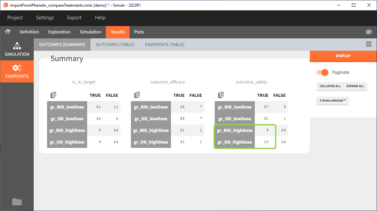Viewport: 377px width, 211px height.
Task: Open the SIMULATION section in the sidebar
Action: [x=17, y=49]
